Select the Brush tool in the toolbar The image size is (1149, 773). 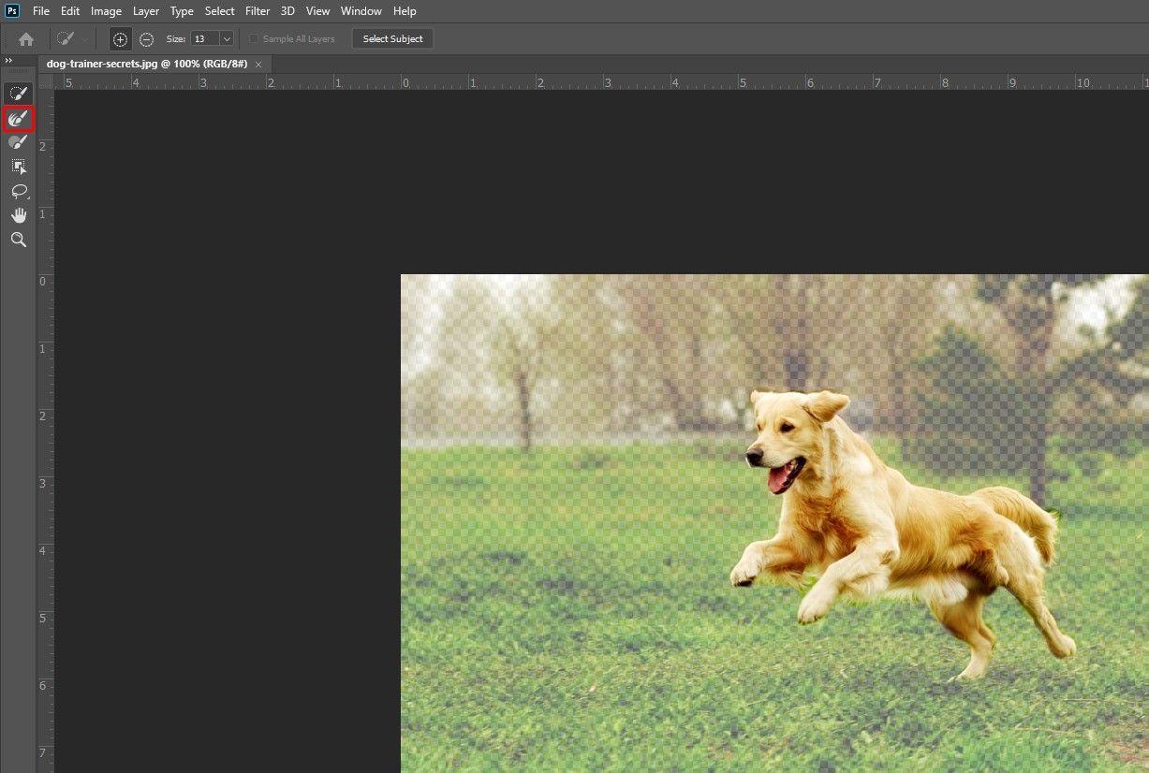tap(18, 142)
